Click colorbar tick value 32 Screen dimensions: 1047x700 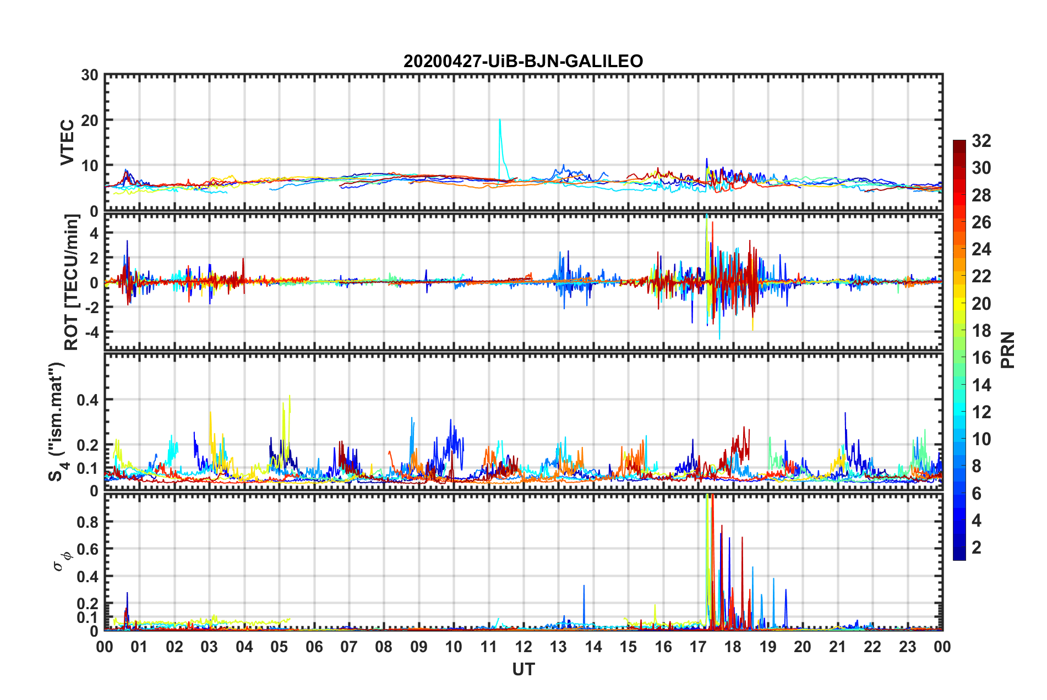981,141
